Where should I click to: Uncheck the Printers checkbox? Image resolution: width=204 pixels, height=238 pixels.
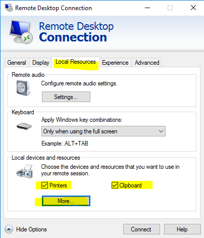[x=44, y=185]
